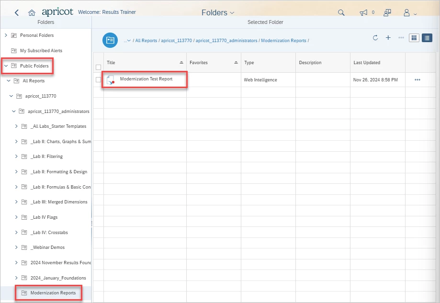Viewport: 440px width, 303px height.
Task: Select 2024_January_Foundations folder
Action: [x=58, y=278]
